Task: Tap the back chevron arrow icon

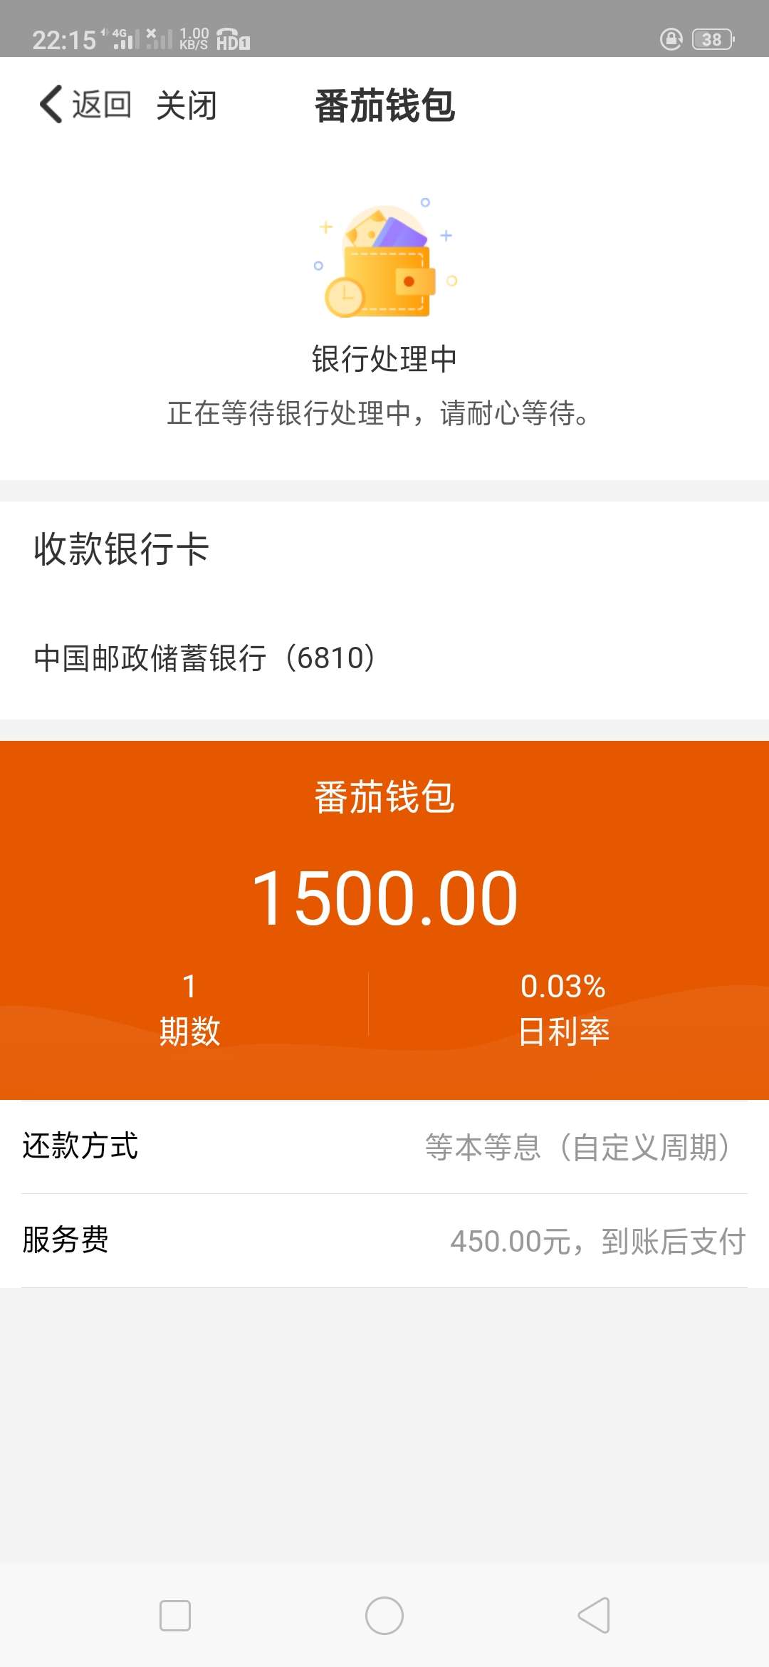Action: 51,104
